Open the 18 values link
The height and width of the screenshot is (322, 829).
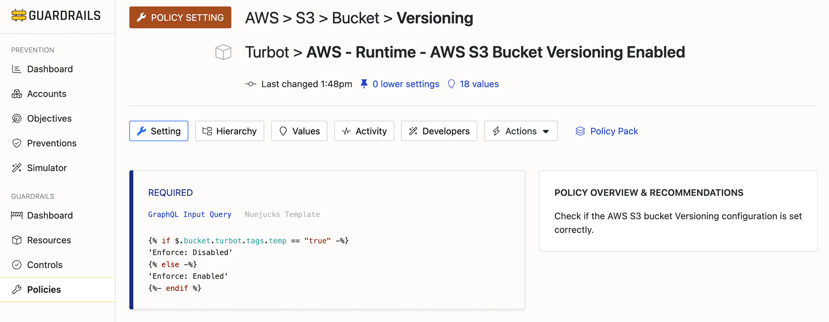(479, 84)
